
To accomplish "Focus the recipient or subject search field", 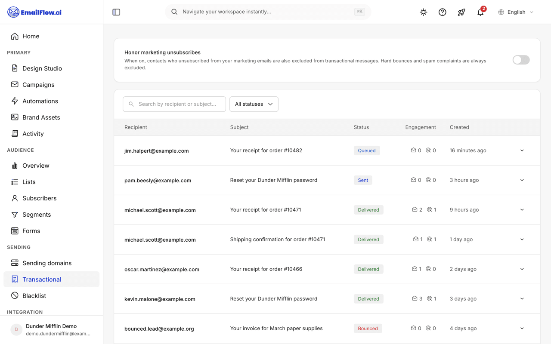I will 174,104.
